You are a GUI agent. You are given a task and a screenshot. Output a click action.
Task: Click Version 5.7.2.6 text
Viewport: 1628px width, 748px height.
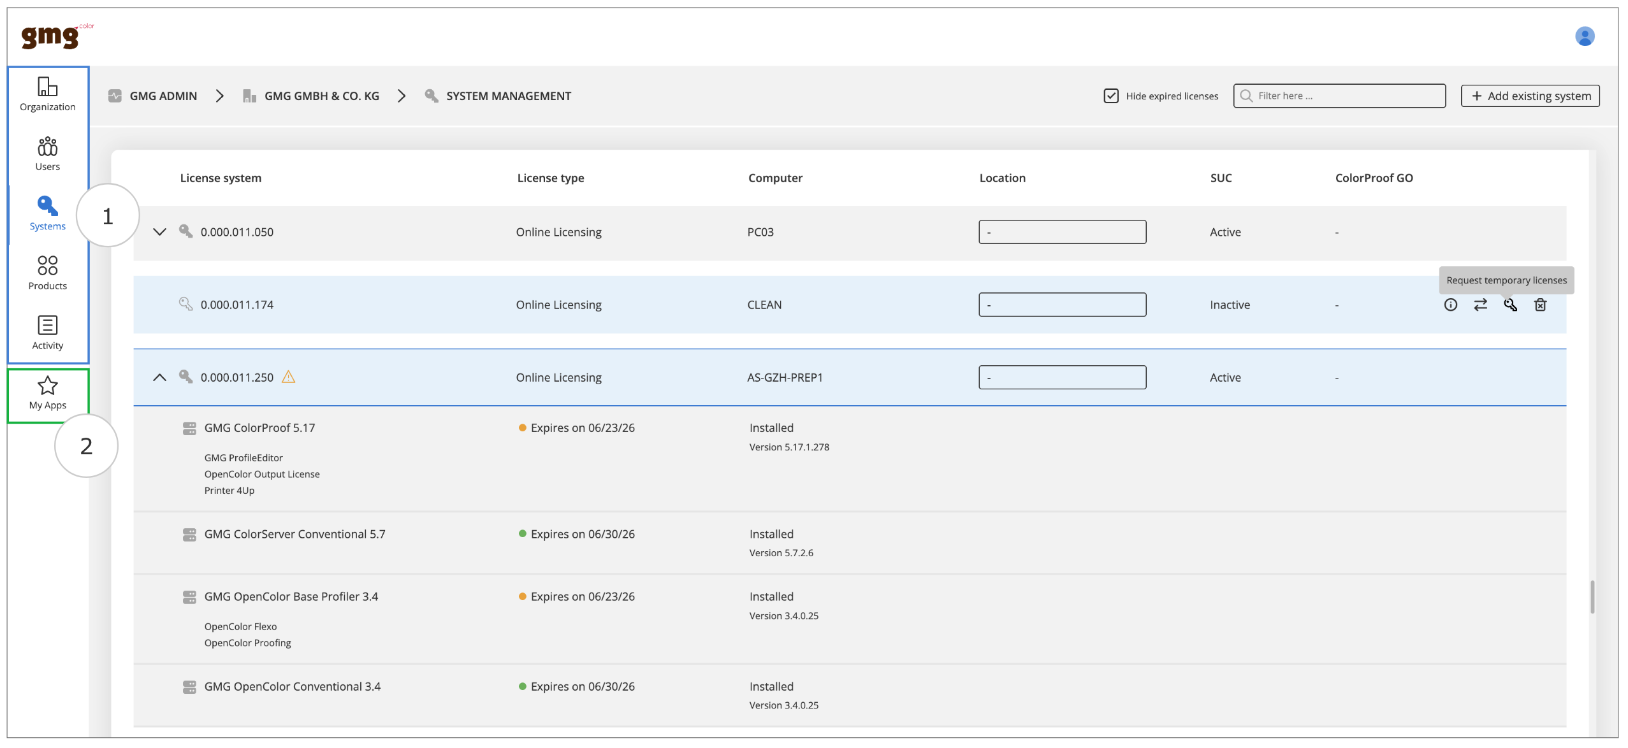point(781,553)
